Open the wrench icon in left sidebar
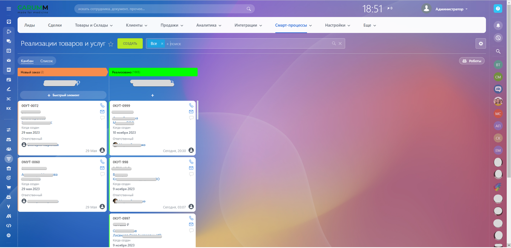The width and height of the screenshot is (511, 248). click(9, 206)
